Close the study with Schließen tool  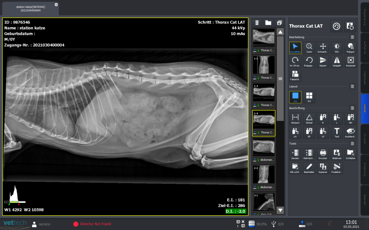351,154
